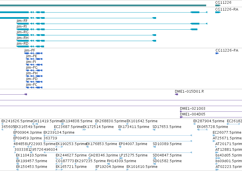
Task: Select the DME1-004D05 feature label
Action: coord(193,114)
